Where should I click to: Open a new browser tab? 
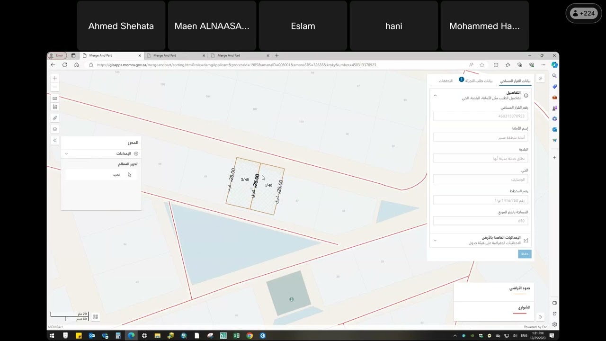tap(277, 55)
